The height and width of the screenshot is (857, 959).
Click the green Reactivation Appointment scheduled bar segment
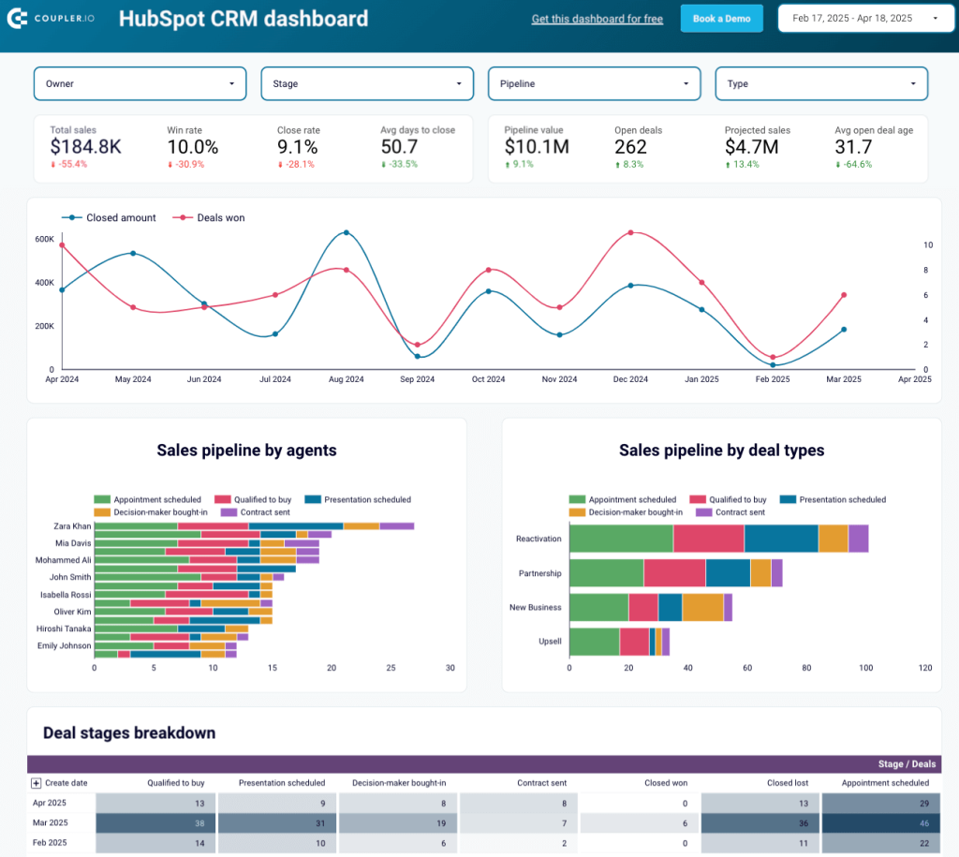[622, 539]
